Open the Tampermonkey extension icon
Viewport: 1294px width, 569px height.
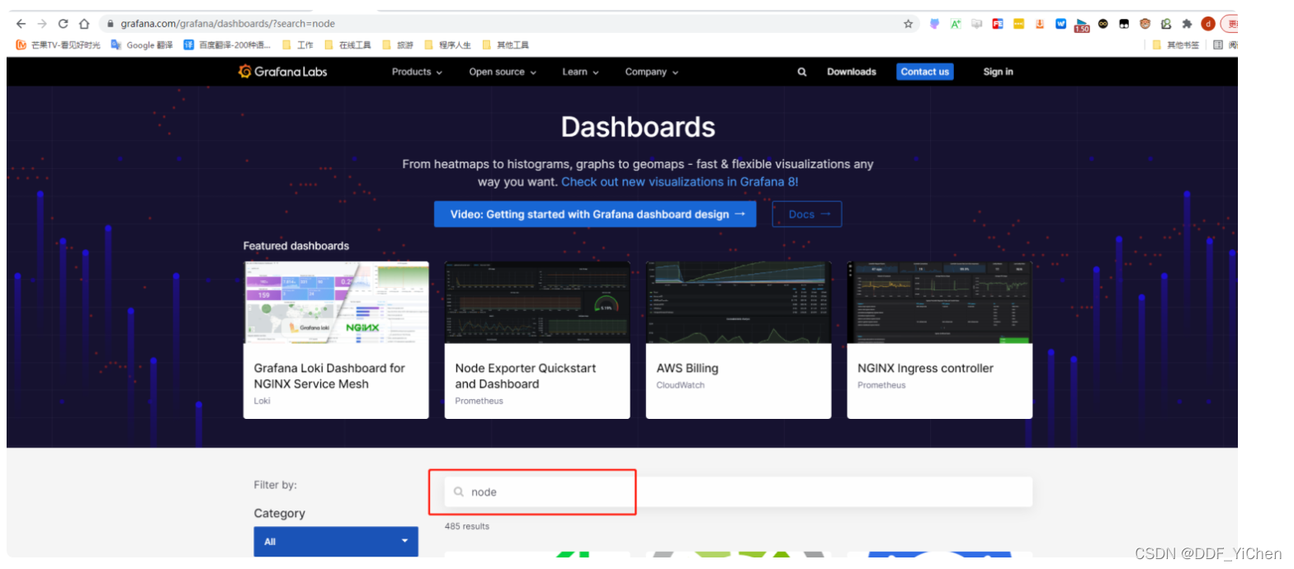click(x=1124, y=24)
